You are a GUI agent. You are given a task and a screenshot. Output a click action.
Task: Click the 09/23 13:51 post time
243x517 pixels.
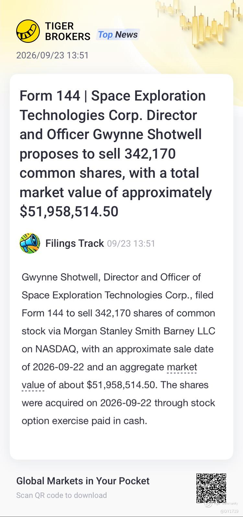tap(131, 244)
